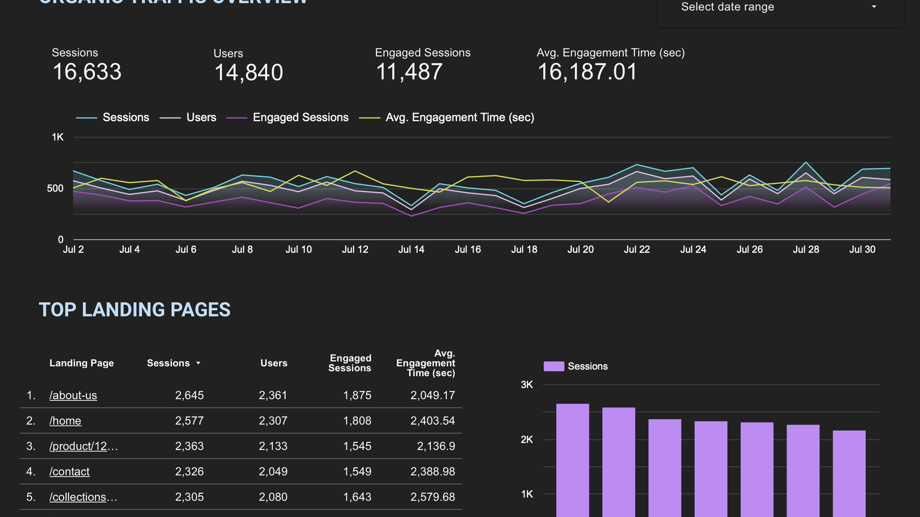Screen dimensions: 920x517
Task: Click the date range dropdown arrow
Action: (874, 7)
